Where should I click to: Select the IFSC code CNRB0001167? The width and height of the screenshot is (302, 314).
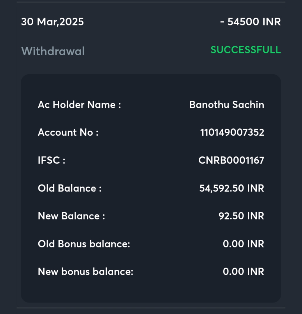[231, 160]
